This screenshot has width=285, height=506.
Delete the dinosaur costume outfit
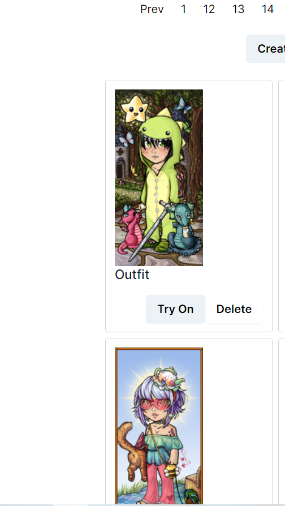(234, 309)
